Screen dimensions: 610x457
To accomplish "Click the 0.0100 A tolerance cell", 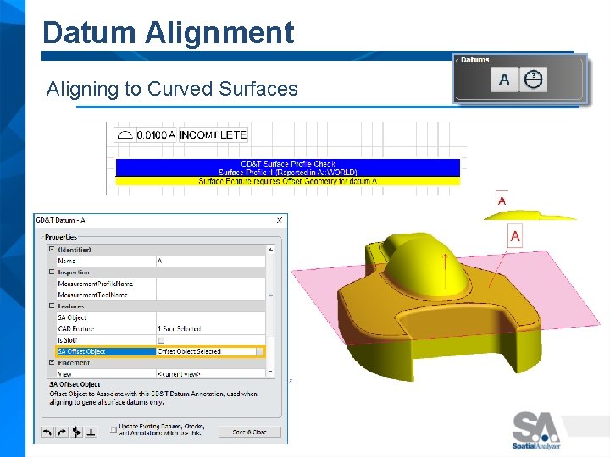I will pyautogui.click(x=156, y=135).
